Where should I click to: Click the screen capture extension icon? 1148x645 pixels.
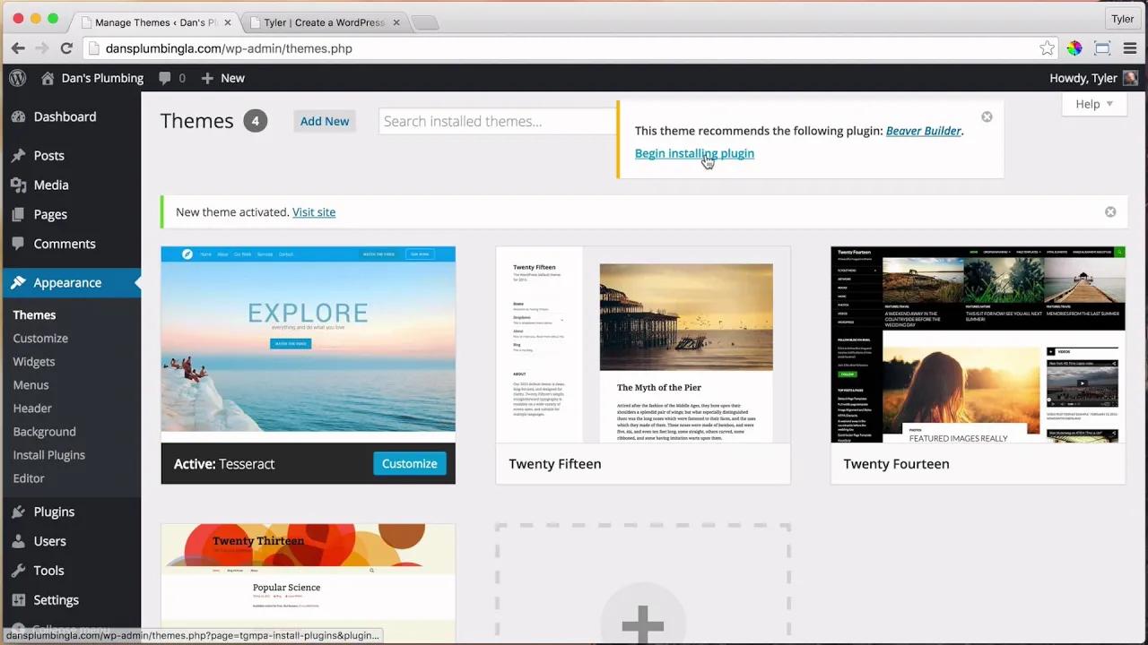[x=1102, y=48]
